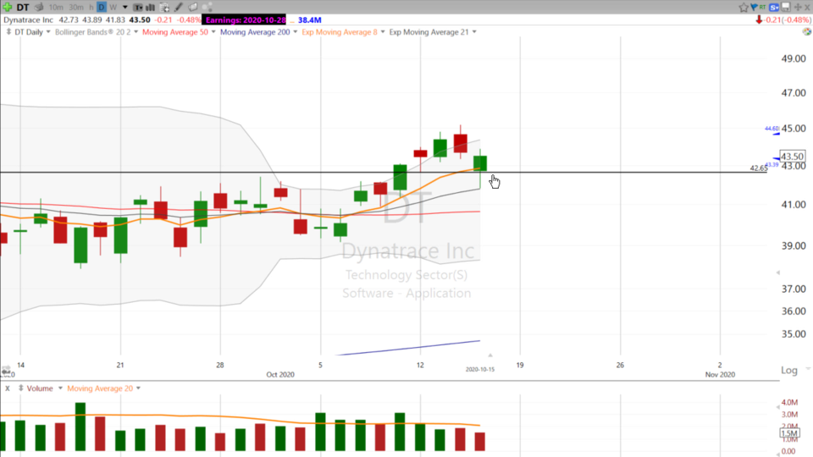Click the share nodes icon
This screenshot has width=813, height=457.
point(207,8)
